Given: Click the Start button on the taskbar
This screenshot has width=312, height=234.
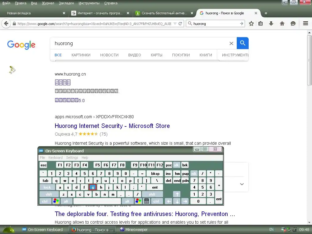Looking at the screenshot, I should pyautogui.click(x=9, y=230).
